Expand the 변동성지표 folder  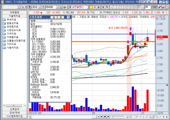click(x=11, y=23)
